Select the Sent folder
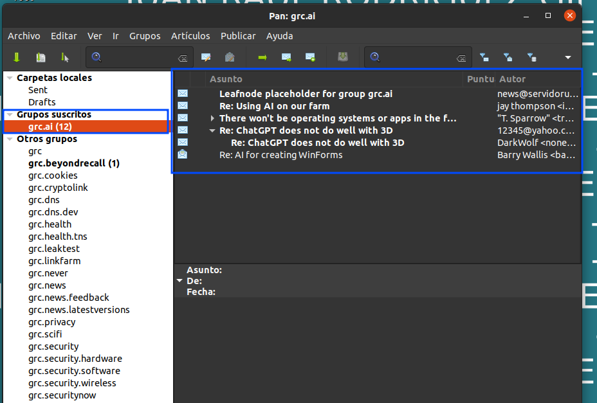597x403 pixels. (38, 90)
